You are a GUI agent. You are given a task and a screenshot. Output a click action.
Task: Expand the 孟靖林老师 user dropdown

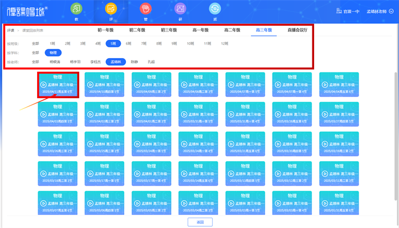click(379, 11)
